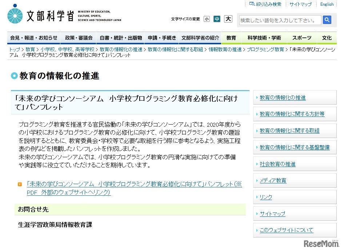Viewport: 344px width, 252px height.
Task: Switch the site to English
Action: [x=327, y=4]
